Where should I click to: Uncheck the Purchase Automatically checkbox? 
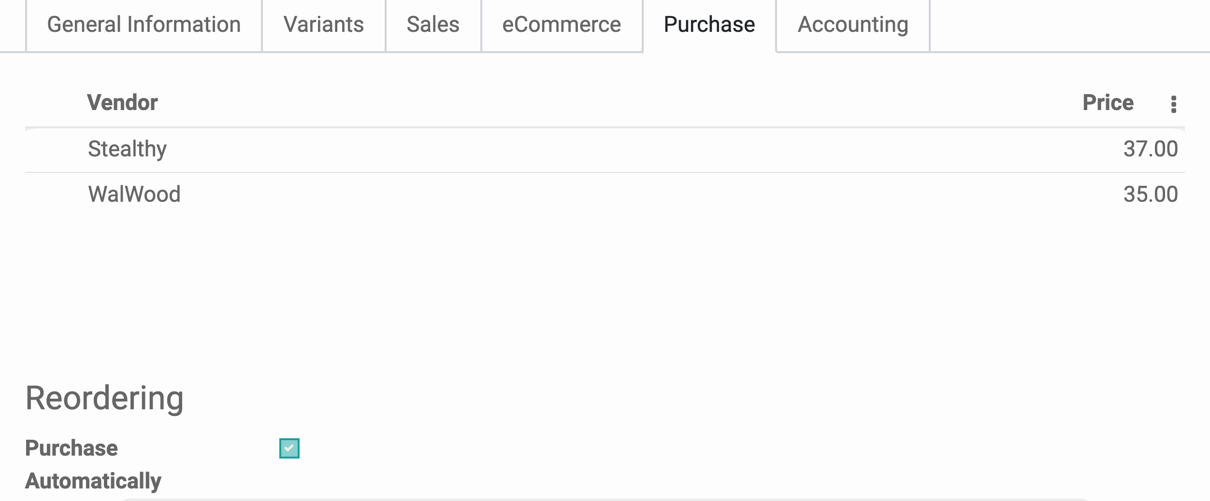289,448
